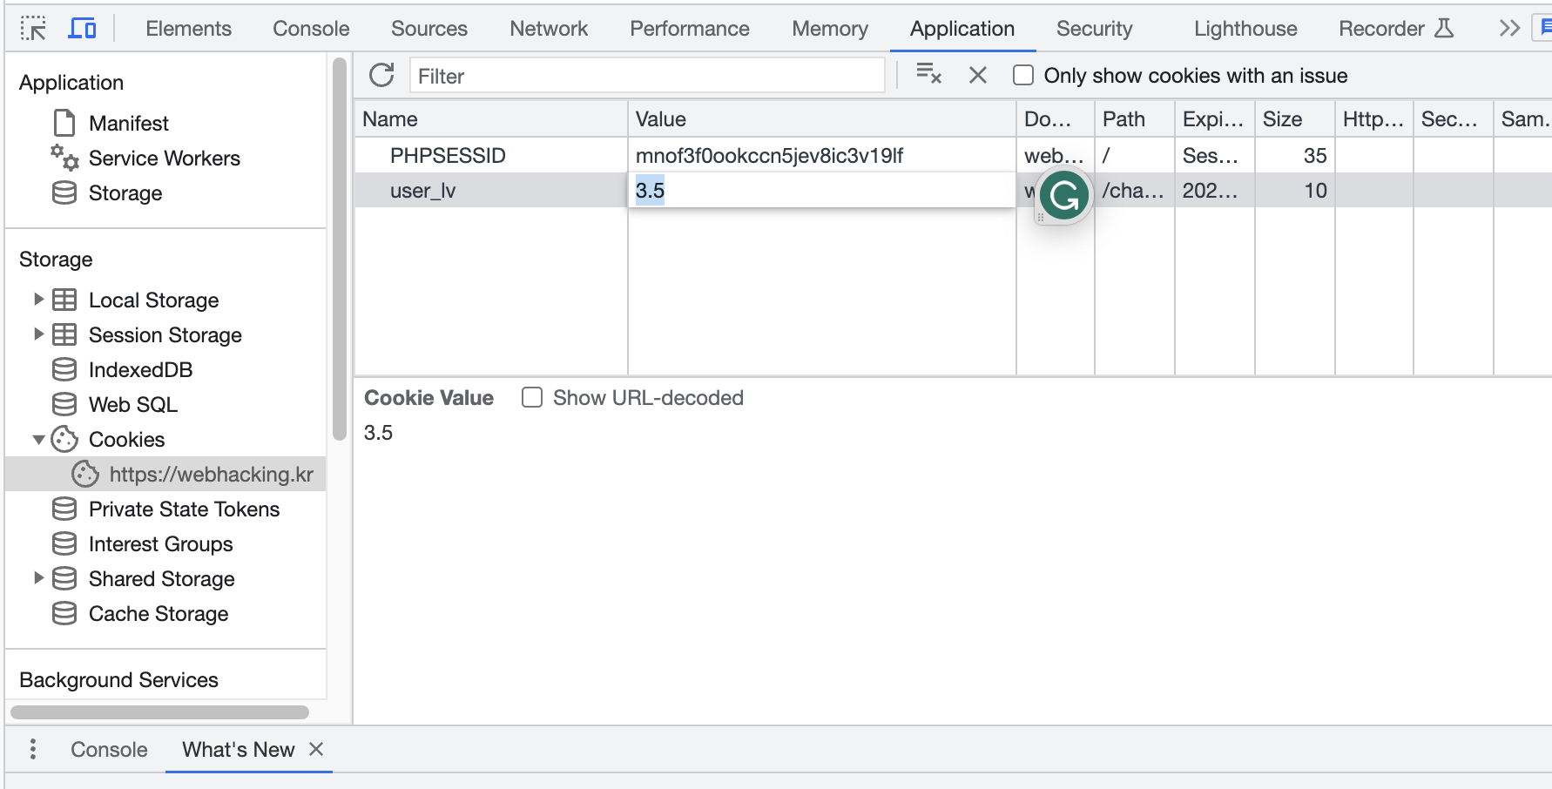Sort by the Value column header
This screenshot has height=789, width=1552.
click(x=822, y=118)
